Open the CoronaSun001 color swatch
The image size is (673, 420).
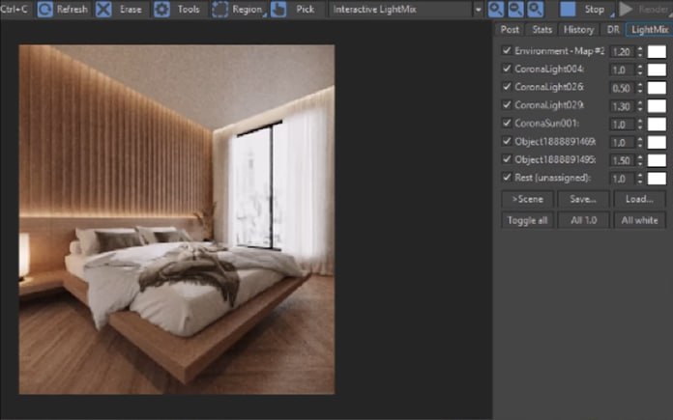(x=657, y=125)
